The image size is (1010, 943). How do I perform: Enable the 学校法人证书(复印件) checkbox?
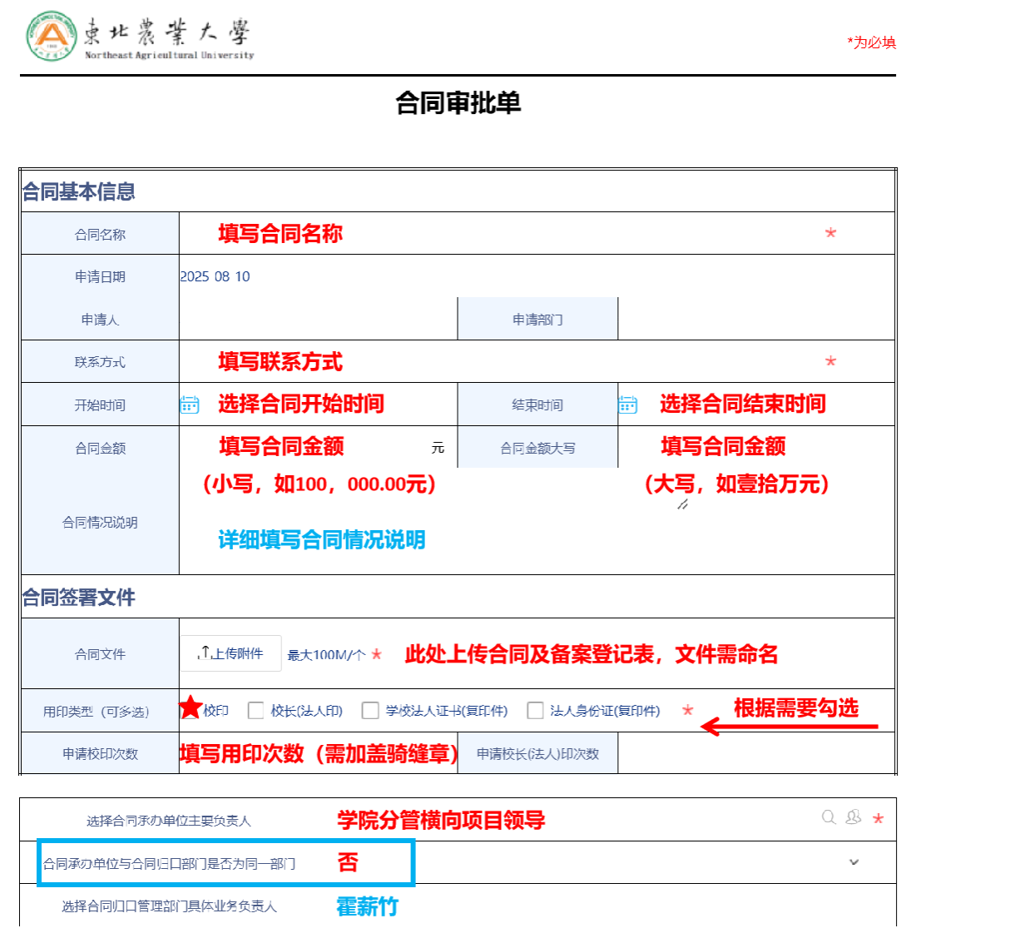point(370,711)
